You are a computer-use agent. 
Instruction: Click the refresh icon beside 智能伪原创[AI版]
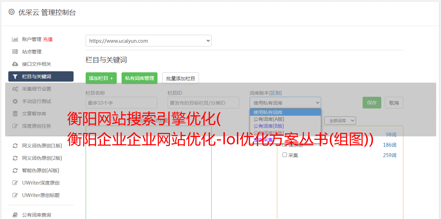15,170
